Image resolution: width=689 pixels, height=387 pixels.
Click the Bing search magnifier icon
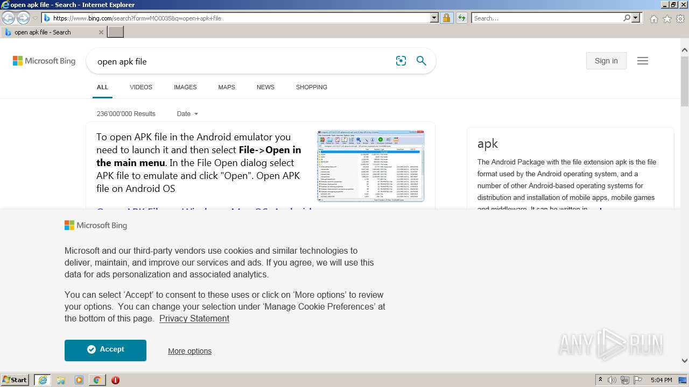421,61
